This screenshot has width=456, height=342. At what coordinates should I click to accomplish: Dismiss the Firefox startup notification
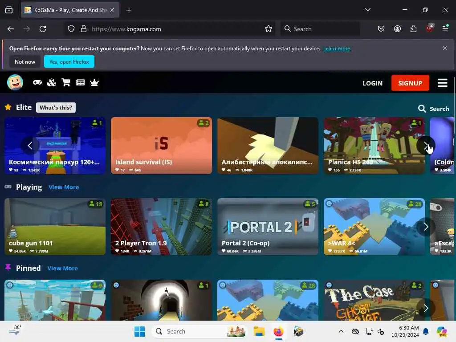[445, 48]
